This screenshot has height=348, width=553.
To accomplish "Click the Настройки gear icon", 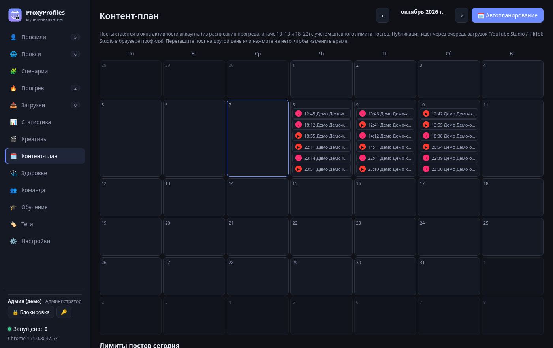I will [x=13, y=241].
